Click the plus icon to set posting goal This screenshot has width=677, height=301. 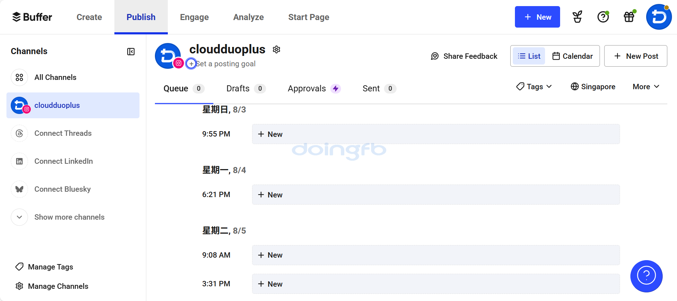coord(191,64)
